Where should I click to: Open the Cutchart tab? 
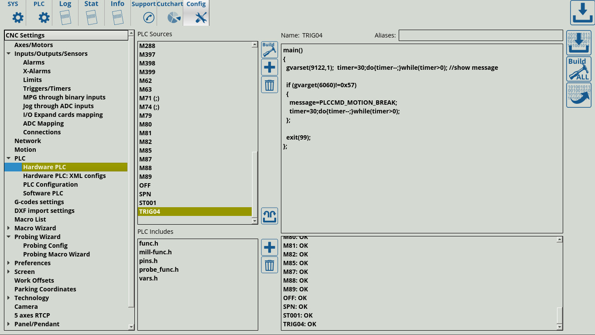170,13
